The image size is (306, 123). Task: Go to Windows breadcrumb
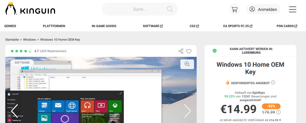(29, 40)
